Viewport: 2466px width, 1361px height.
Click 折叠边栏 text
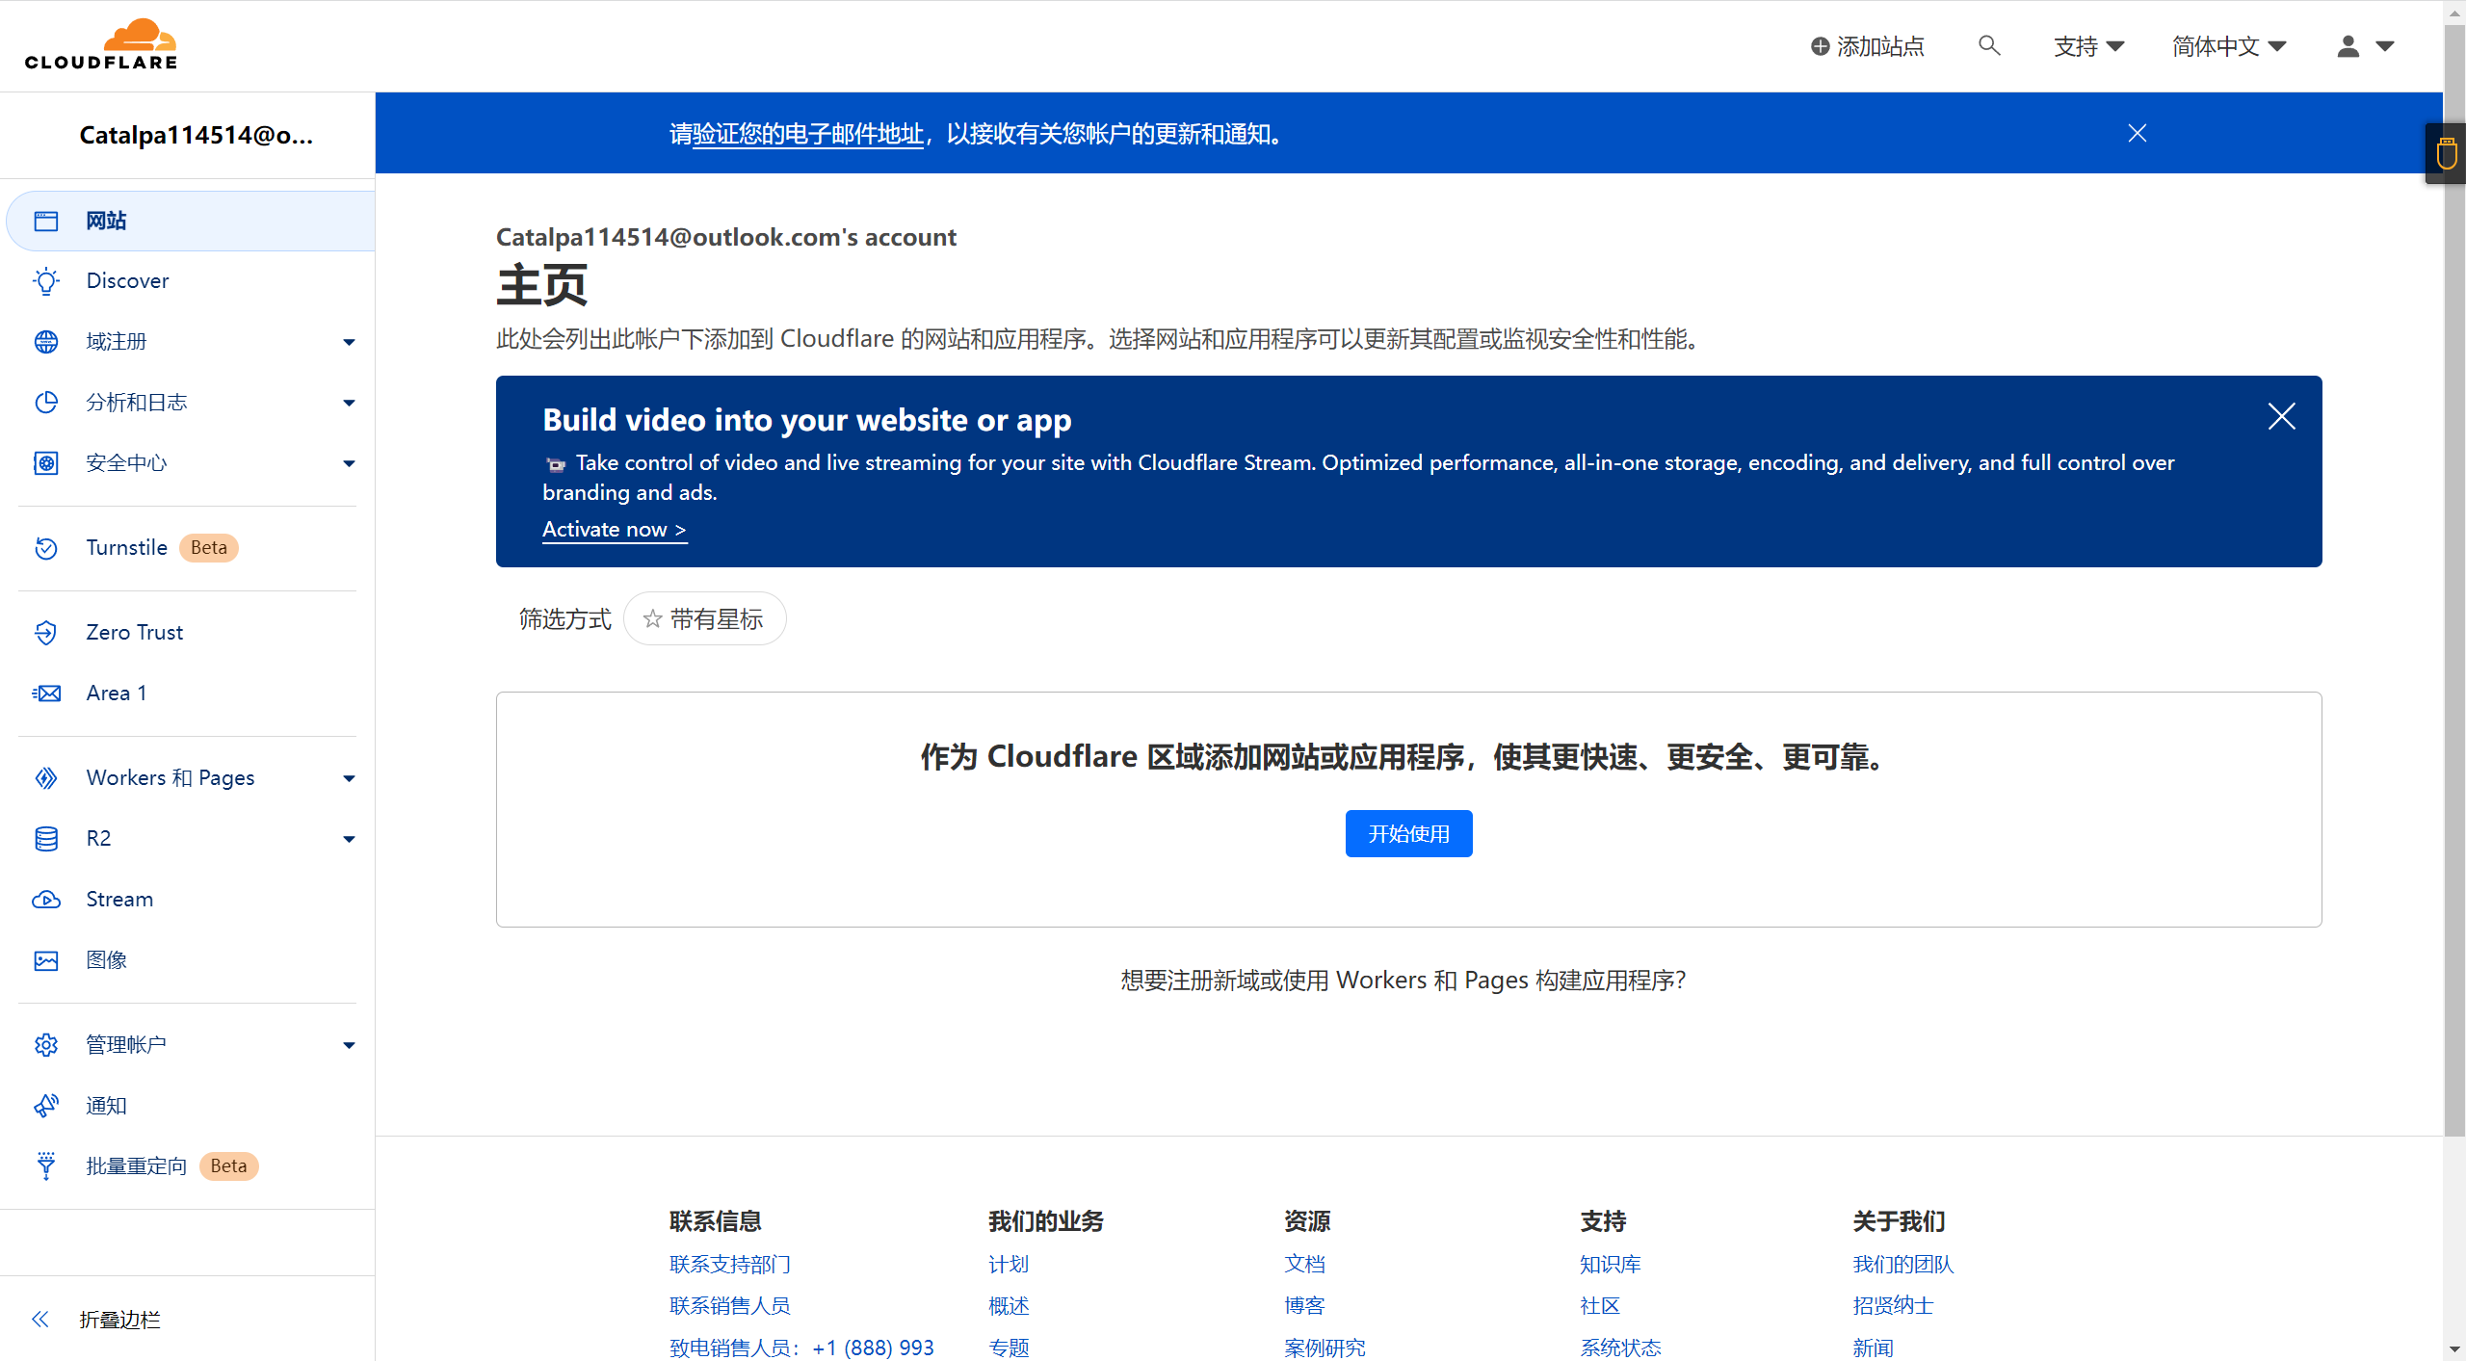click(x=119, y=1320)
